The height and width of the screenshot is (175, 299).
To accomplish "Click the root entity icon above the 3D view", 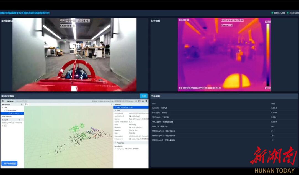I will pos(26,104).
